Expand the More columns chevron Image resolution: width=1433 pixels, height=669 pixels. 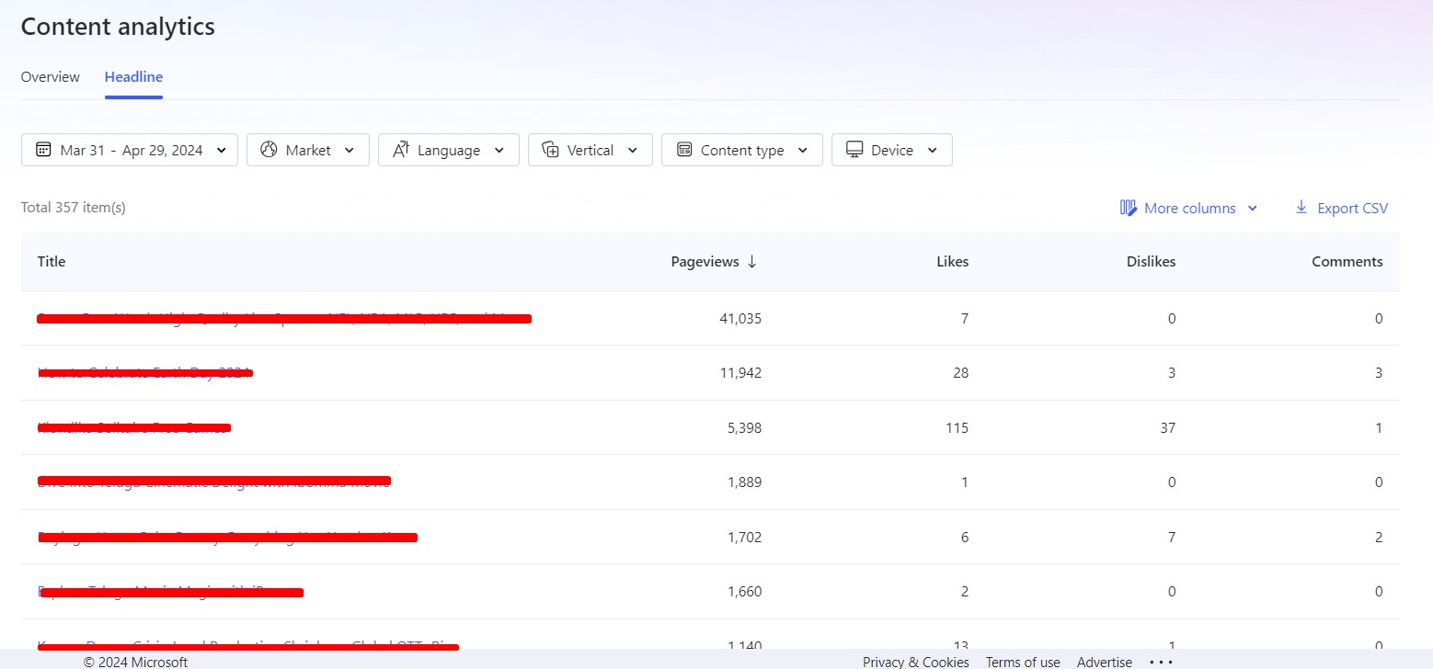1252,209
